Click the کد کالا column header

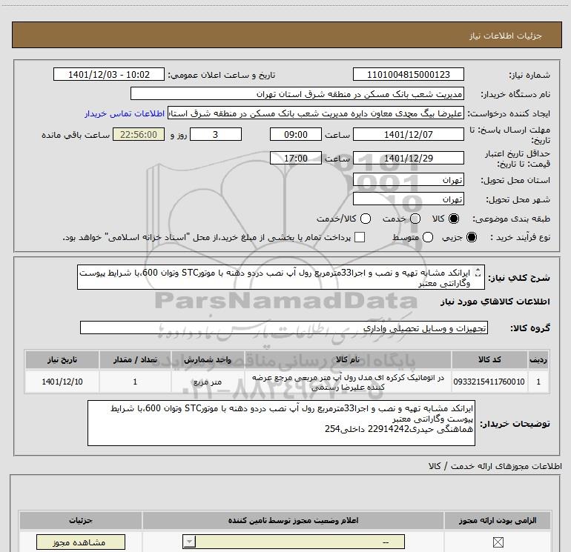coord(489,359)
